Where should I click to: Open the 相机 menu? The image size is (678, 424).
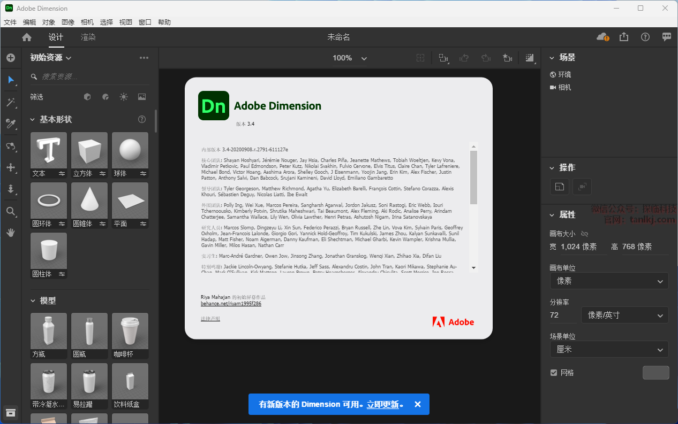pos(87,22)
